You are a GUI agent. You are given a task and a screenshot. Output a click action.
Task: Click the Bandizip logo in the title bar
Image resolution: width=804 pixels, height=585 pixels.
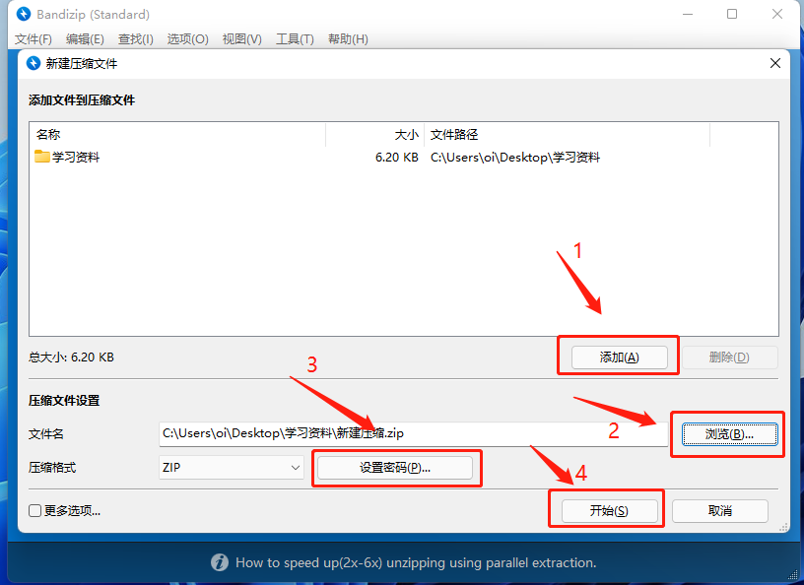pyautogui.click(x=23, y=14)
